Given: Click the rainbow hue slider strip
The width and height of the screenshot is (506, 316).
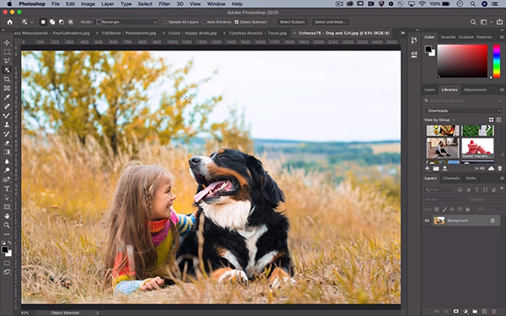Looking at the screenshot, I should [497, 61].
